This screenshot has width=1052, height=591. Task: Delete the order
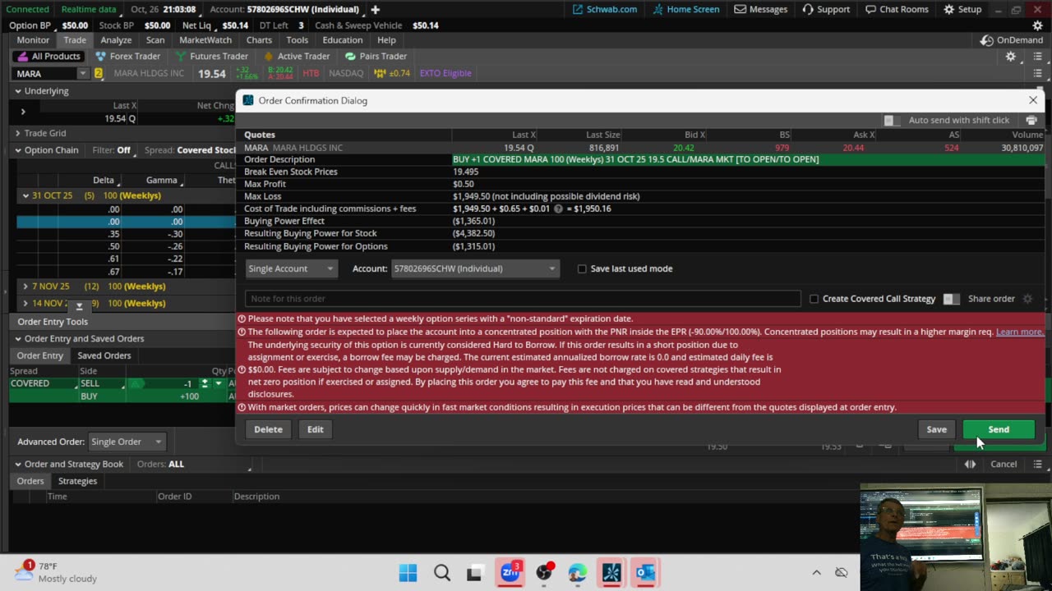tap(268, 429)
